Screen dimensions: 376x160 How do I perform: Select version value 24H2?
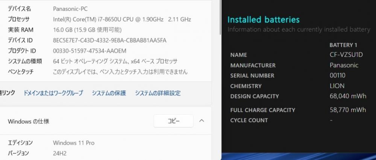click(60, 153)
